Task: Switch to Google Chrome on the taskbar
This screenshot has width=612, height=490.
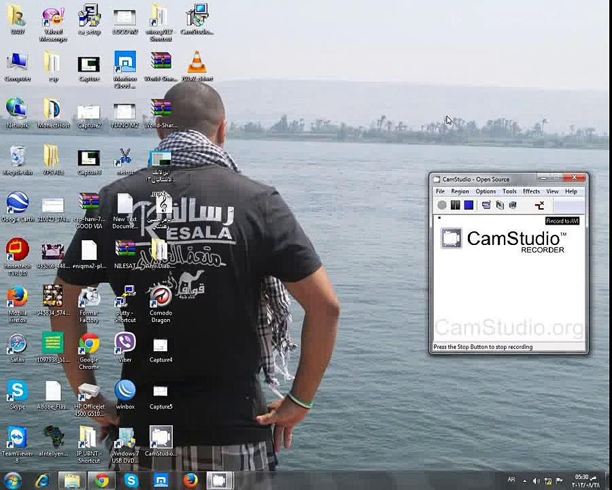Action: (101, 480)
